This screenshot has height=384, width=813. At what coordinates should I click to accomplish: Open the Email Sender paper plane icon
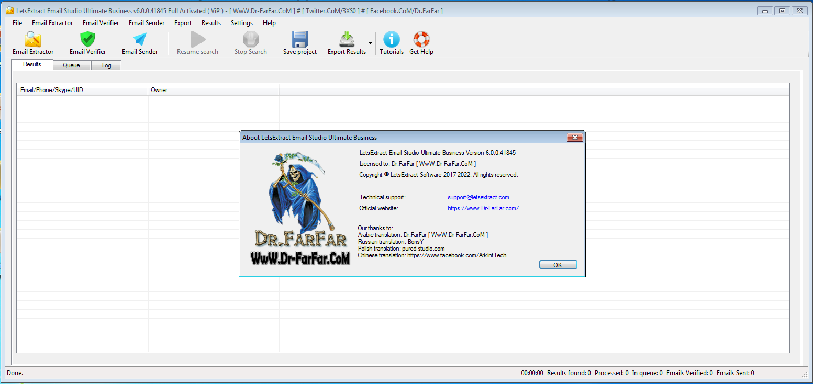[140, 40]
